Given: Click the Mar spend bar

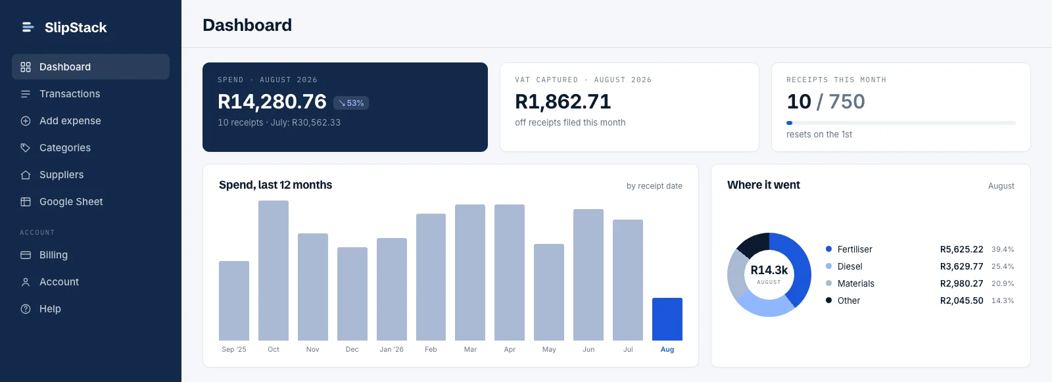Looking at the screenshot, I should pos(470,272).
